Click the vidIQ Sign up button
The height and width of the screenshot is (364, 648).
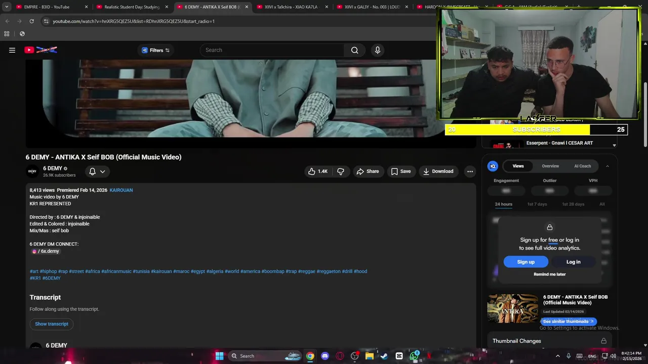pos(525,262)
